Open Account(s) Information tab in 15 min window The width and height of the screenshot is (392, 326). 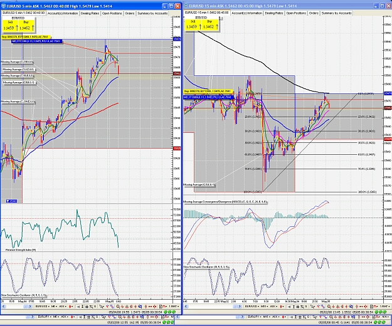[246, 13]
